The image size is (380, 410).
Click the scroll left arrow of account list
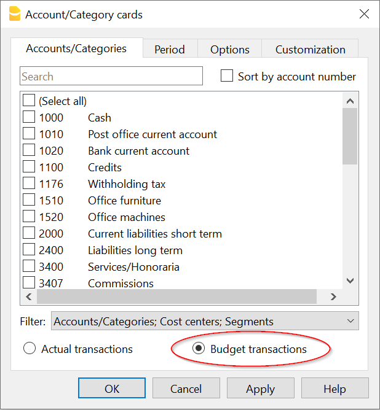(x=28, y=297)
